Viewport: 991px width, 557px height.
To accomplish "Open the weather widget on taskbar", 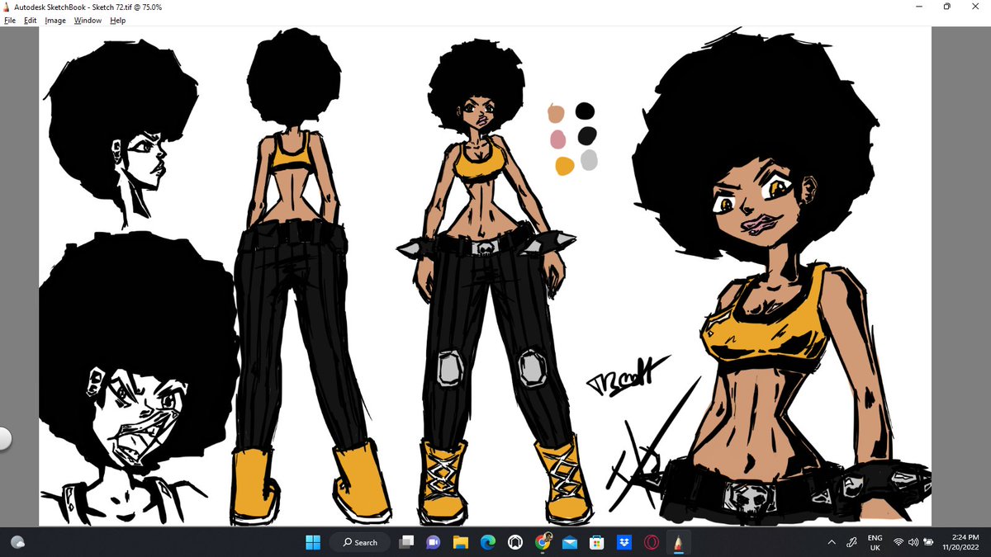I will pyautogui.click(x=18, y=542).
